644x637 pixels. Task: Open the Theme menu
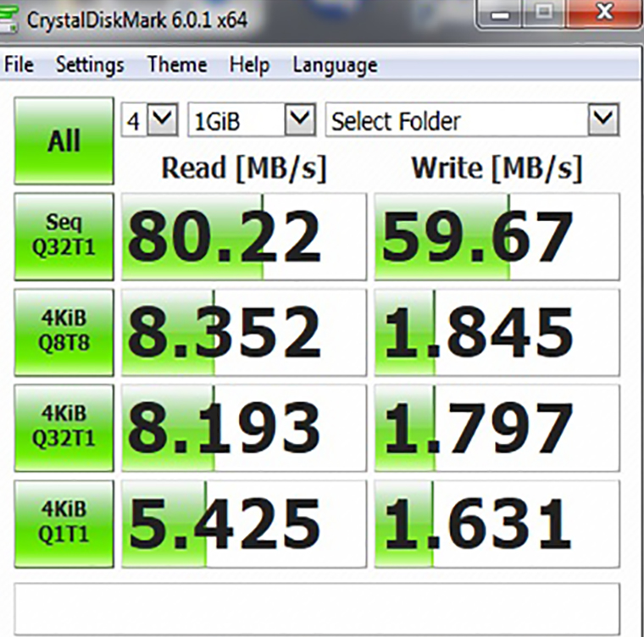tap(176, 65)
